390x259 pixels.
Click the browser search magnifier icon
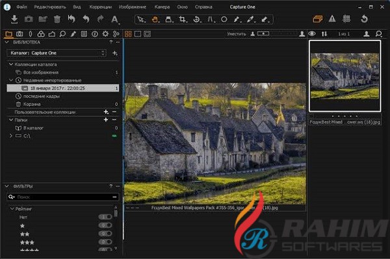378,34
